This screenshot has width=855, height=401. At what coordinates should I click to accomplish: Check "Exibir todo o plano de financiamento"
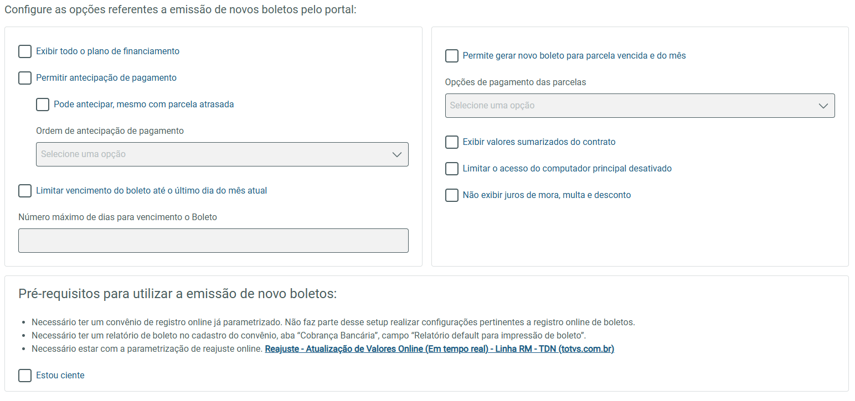25,51
